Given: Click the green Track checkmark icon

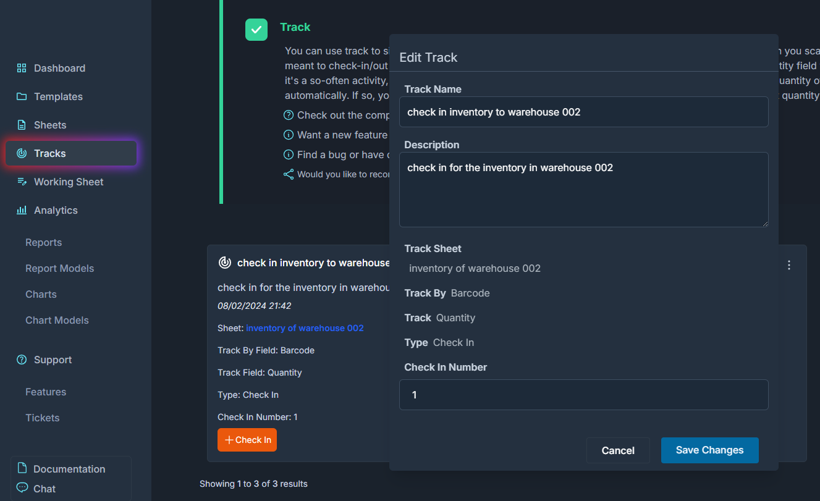Looking at the screenshot, I should tap(256, 30).
